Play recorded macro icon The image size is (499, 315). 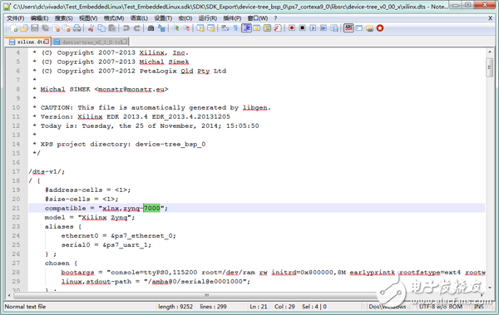313,28
